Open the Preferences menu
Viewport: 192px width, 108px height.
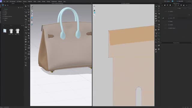point(54,1)
